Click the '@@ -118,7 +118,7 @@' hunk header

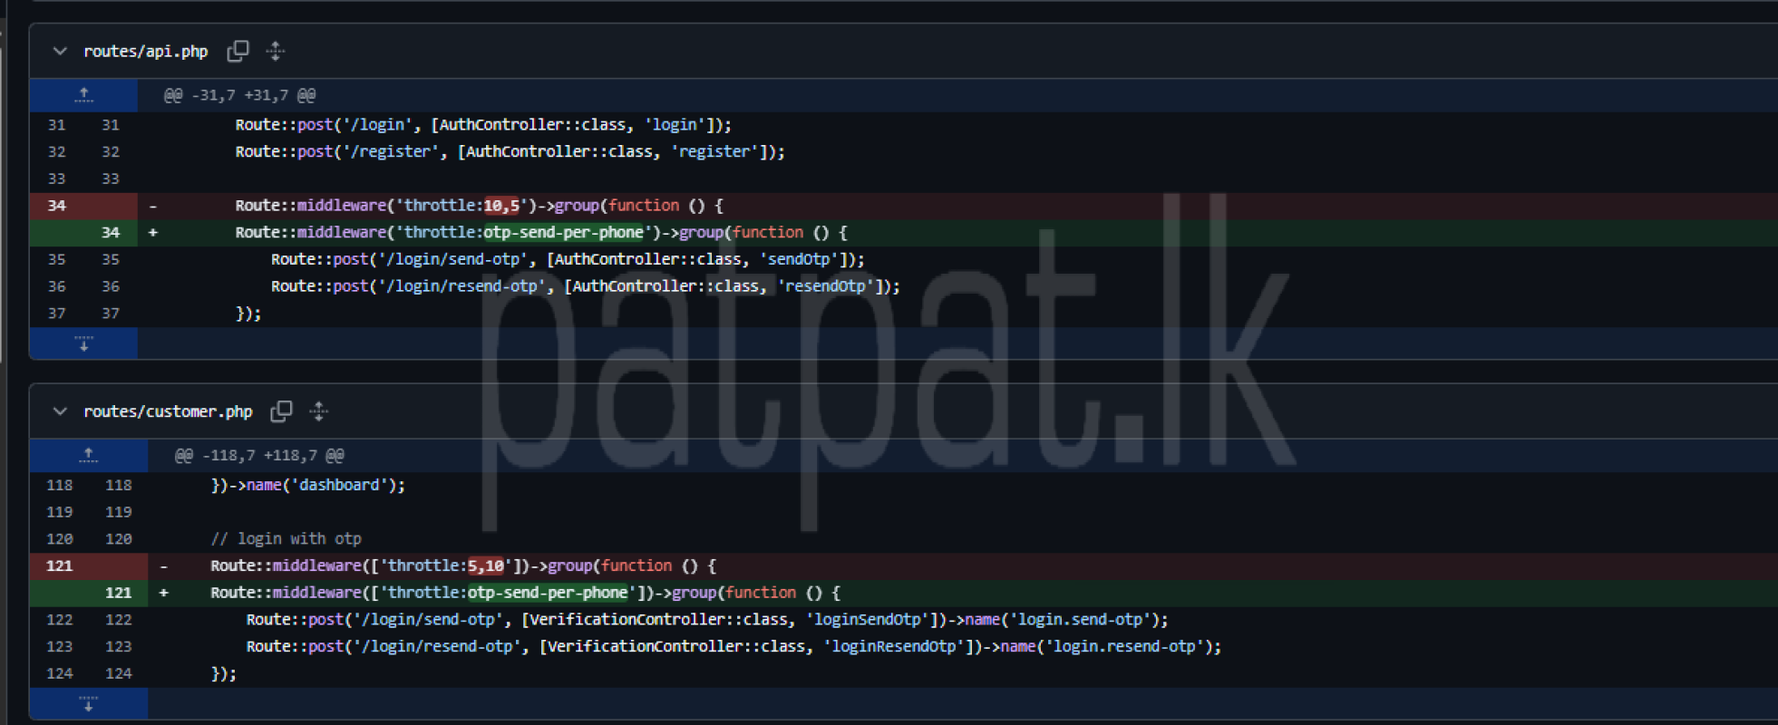coord(259,455)
